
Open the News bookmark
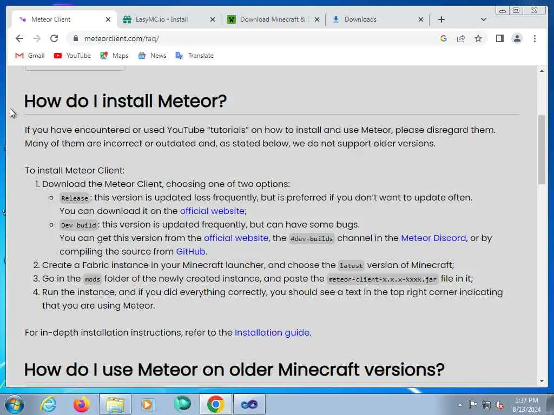click(x=152, y=56)
